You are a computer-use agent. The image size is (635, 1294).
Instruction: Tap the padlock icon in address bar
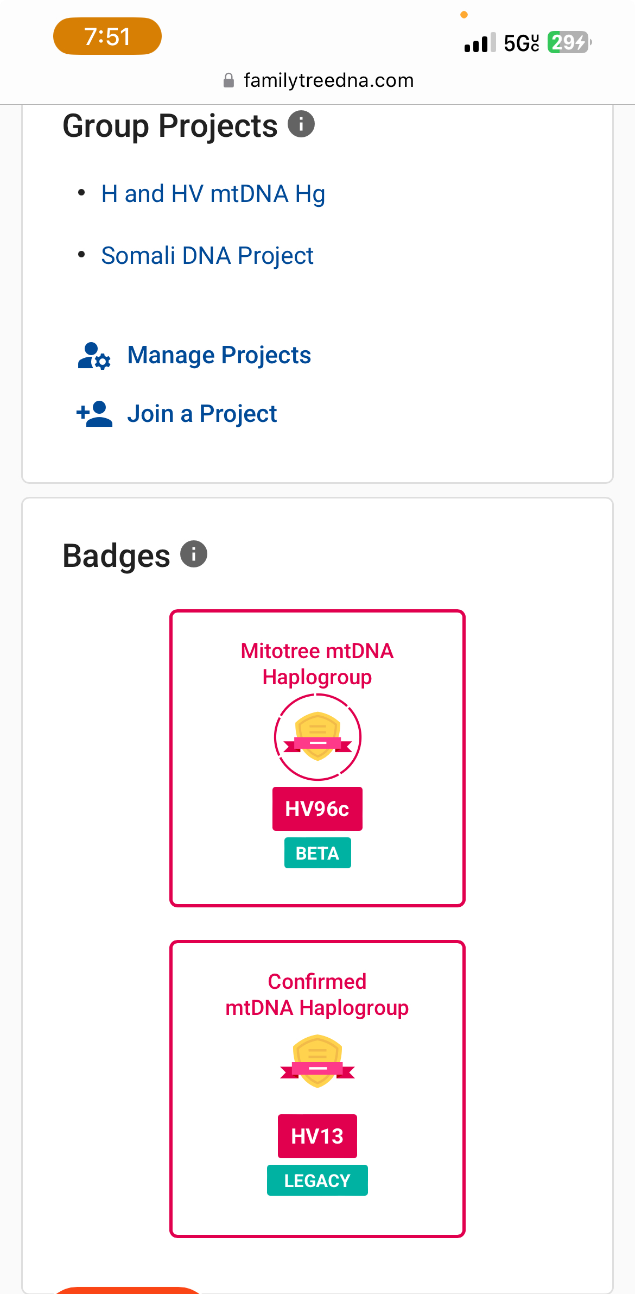[229, 80]
